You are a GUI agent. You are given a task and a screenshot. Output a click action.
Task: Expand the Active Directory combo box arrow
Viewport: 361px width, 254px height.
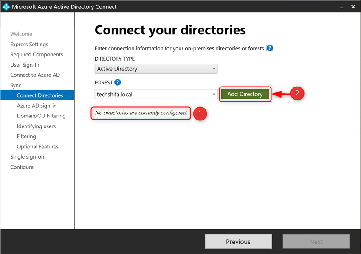coord(213,68)
